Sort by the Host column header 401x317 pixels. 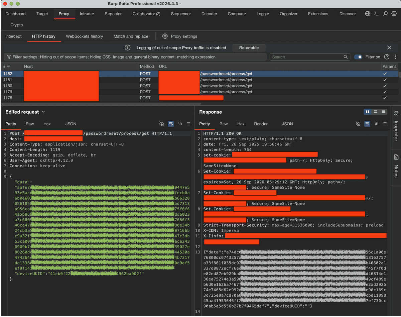pyautogui.click(x=81, y=67)
